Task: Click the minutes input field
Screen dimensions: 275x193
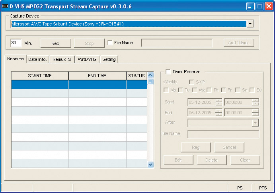Action: pos(16,43)
